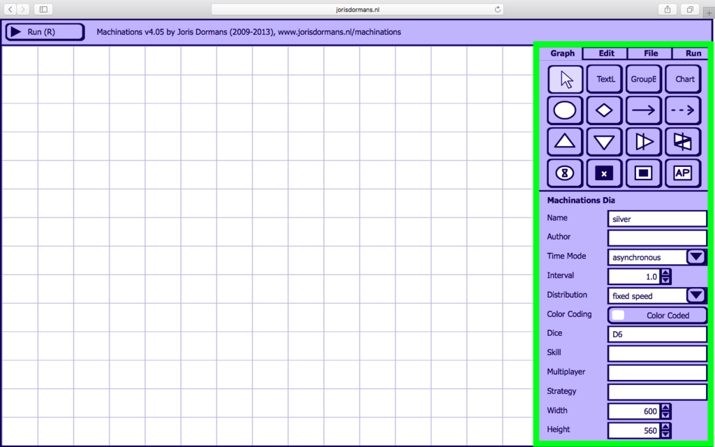Increase the Width value with up arrow
715x447 pixels.
pos(665,408)
